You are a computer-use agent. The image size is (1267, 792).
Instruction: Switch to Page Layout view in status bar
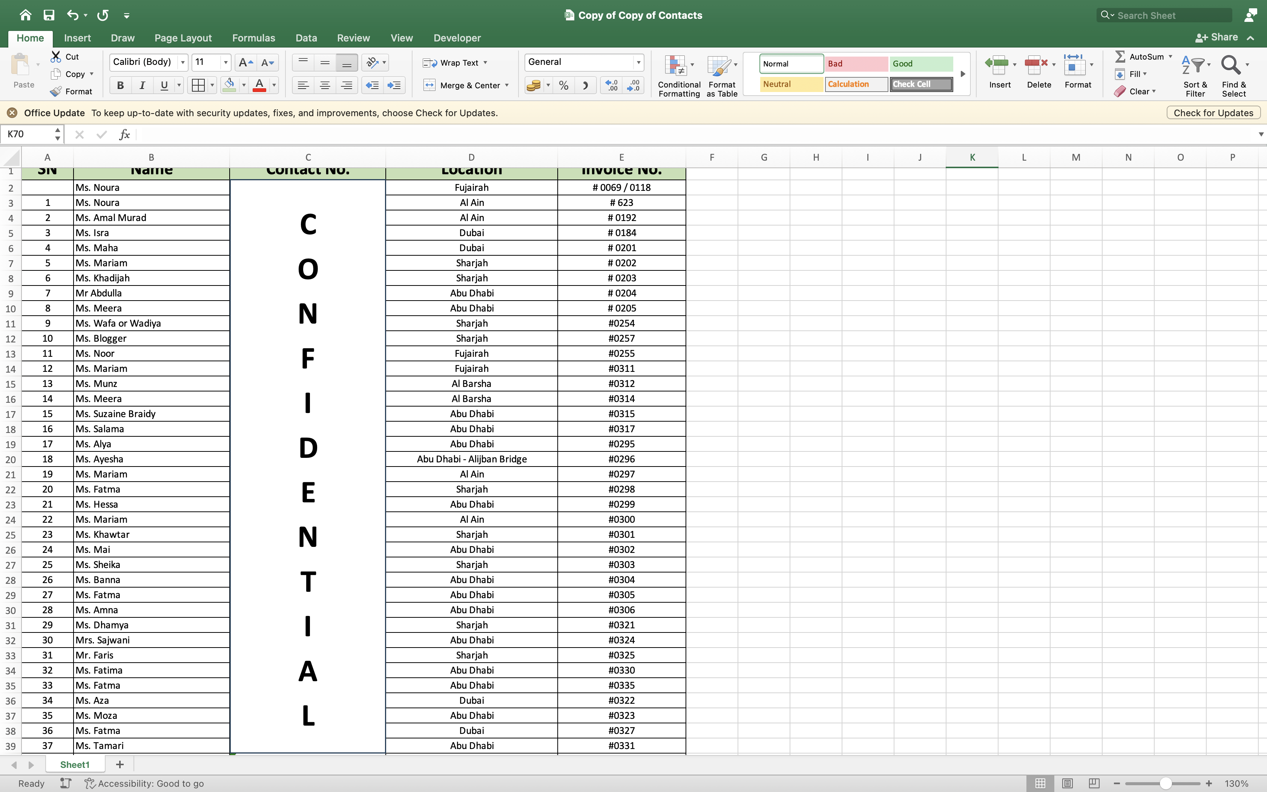(x=1067, y=783)
